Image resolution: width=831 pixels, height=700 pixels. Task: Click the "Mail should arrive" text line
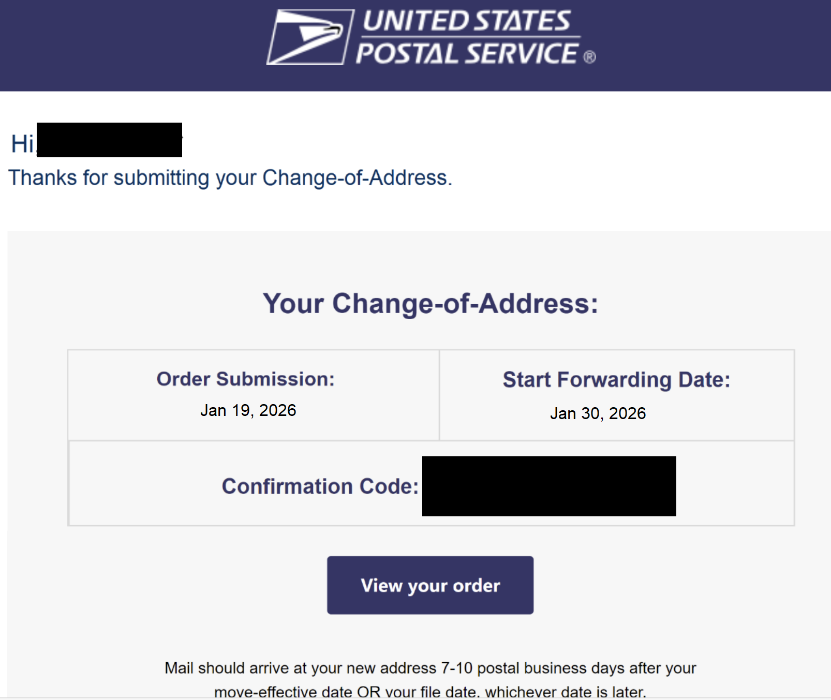pyautogui.click(x=430, y=668)
